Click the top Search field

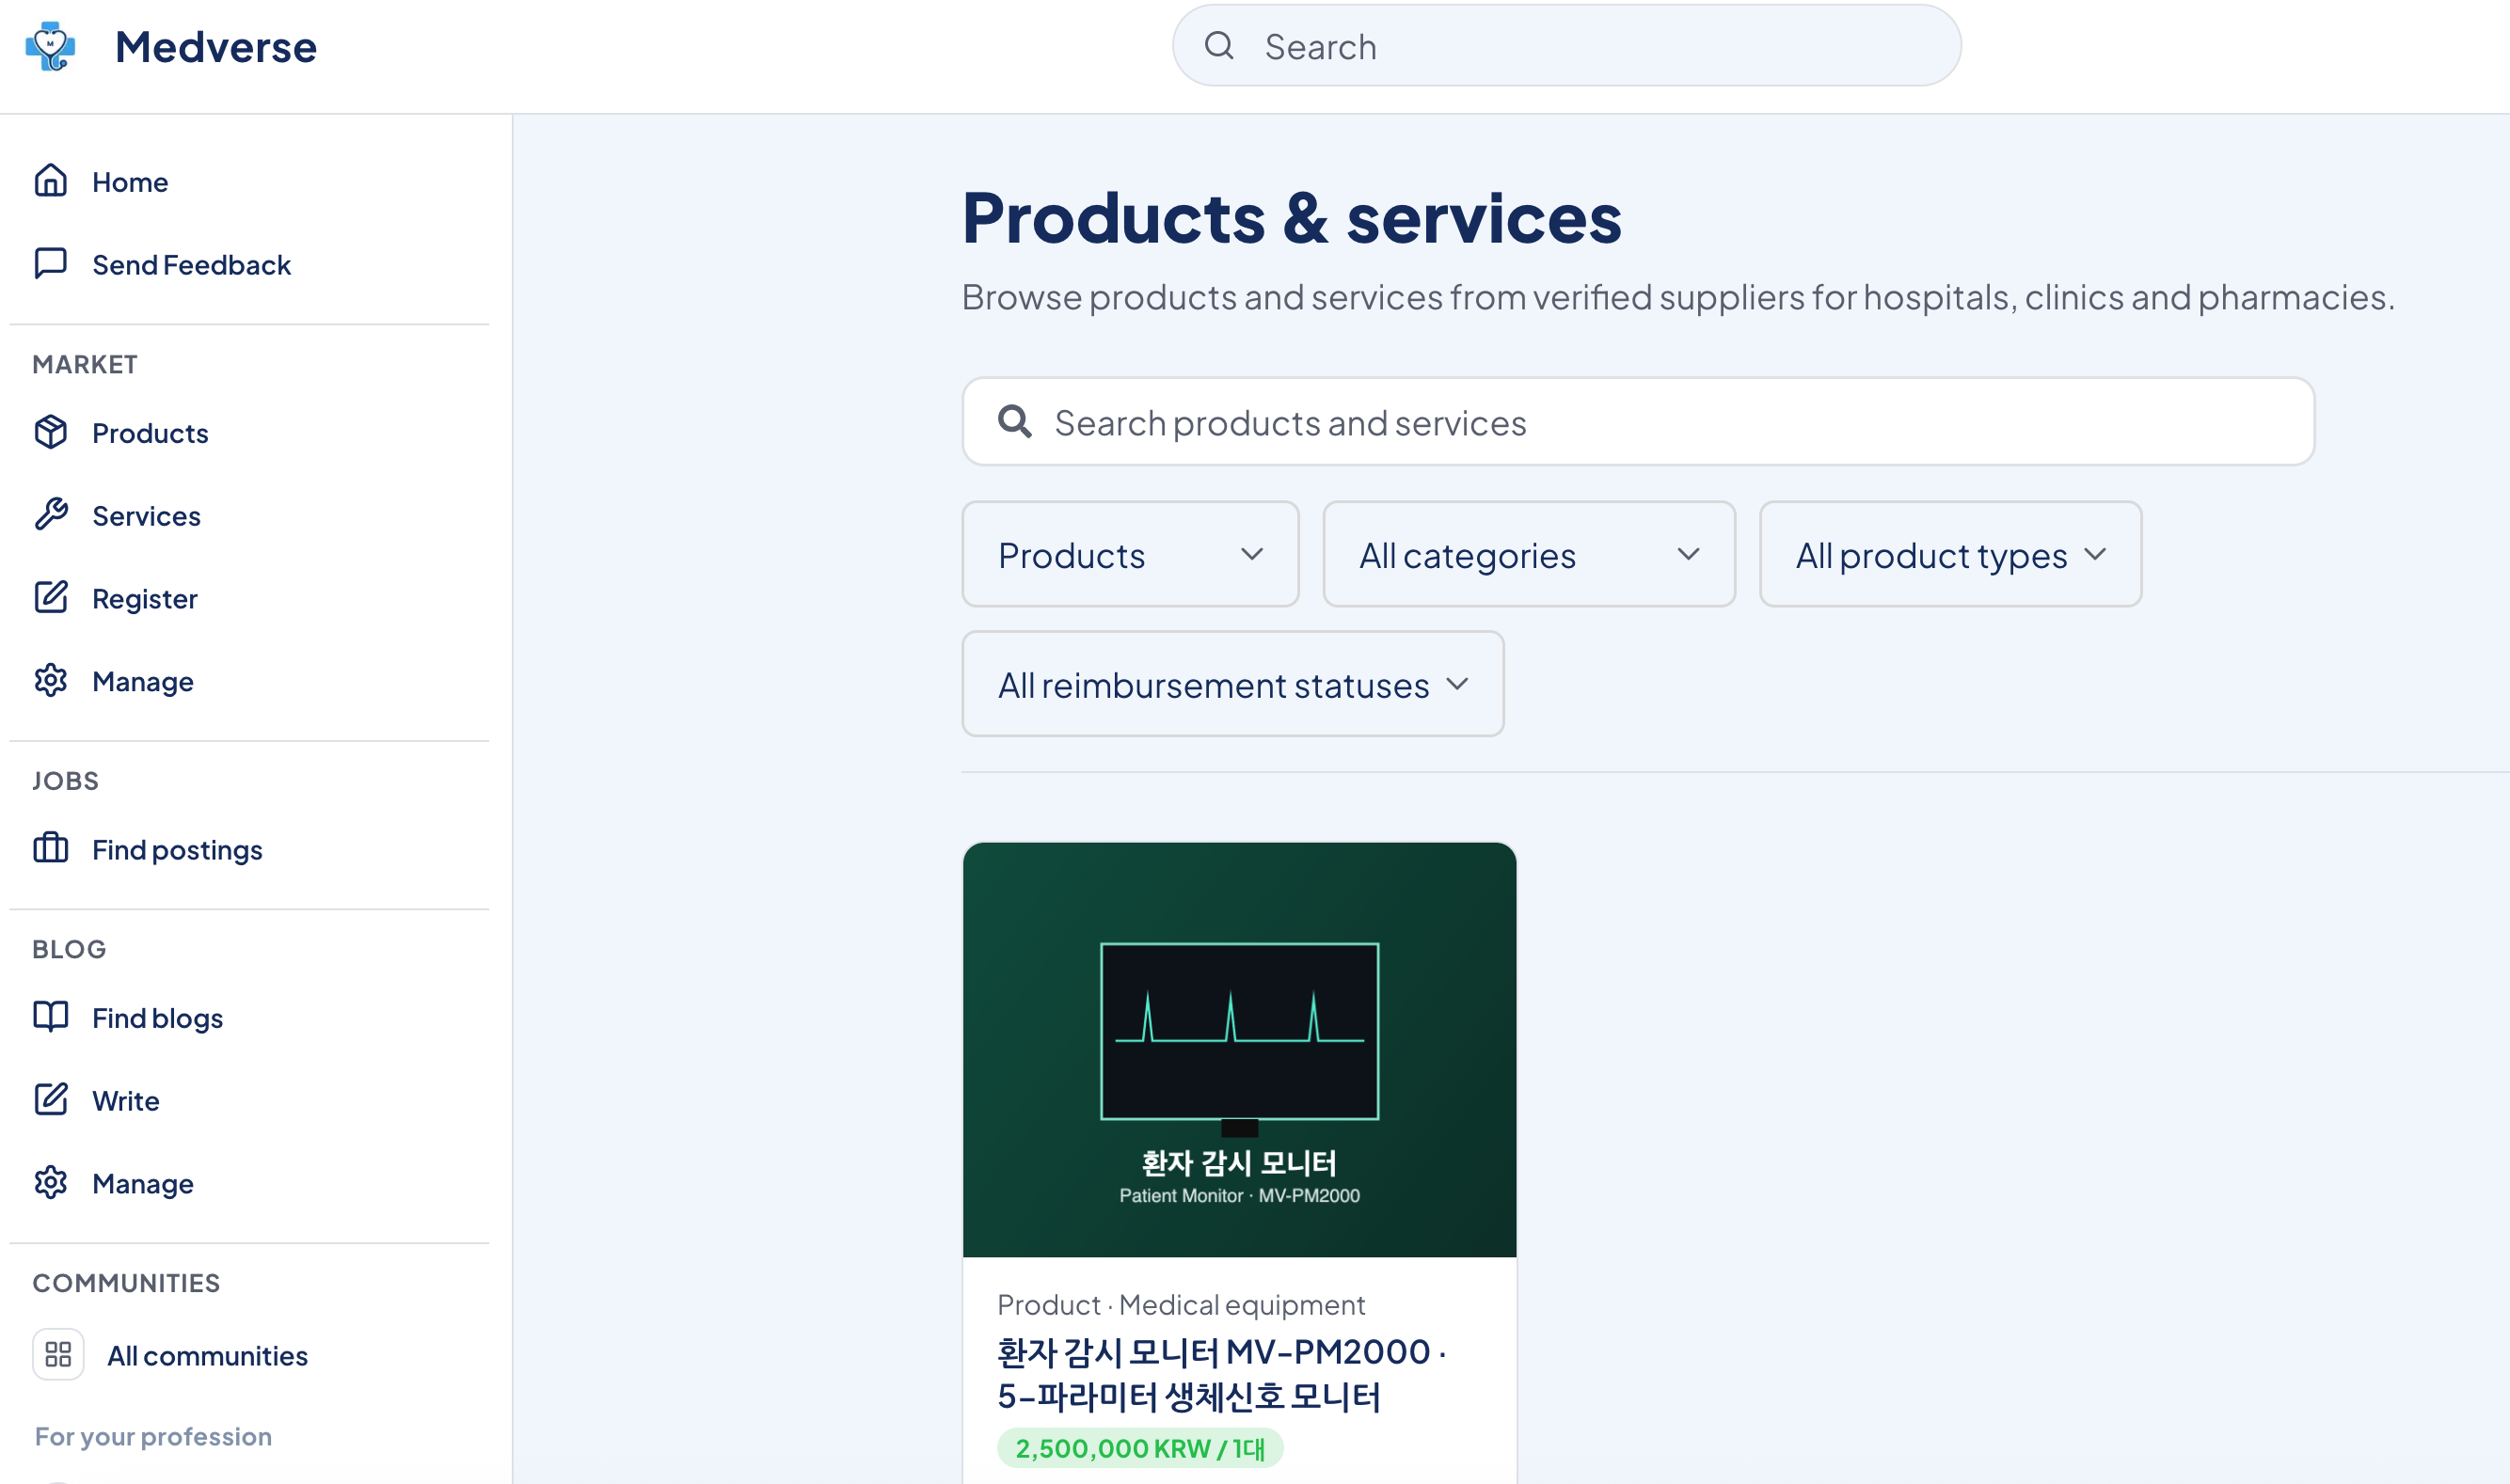(x=1565, y=46)
